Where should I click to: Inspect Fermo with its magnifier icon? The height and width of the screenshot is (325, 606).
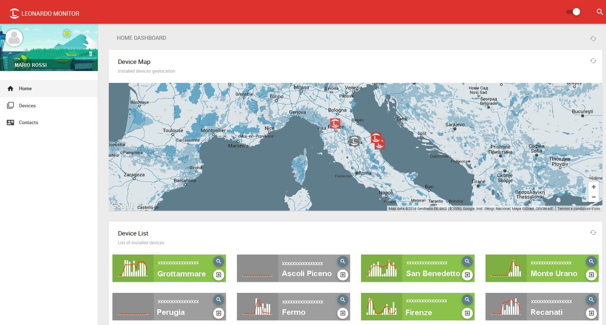click(x=342, y=299)
